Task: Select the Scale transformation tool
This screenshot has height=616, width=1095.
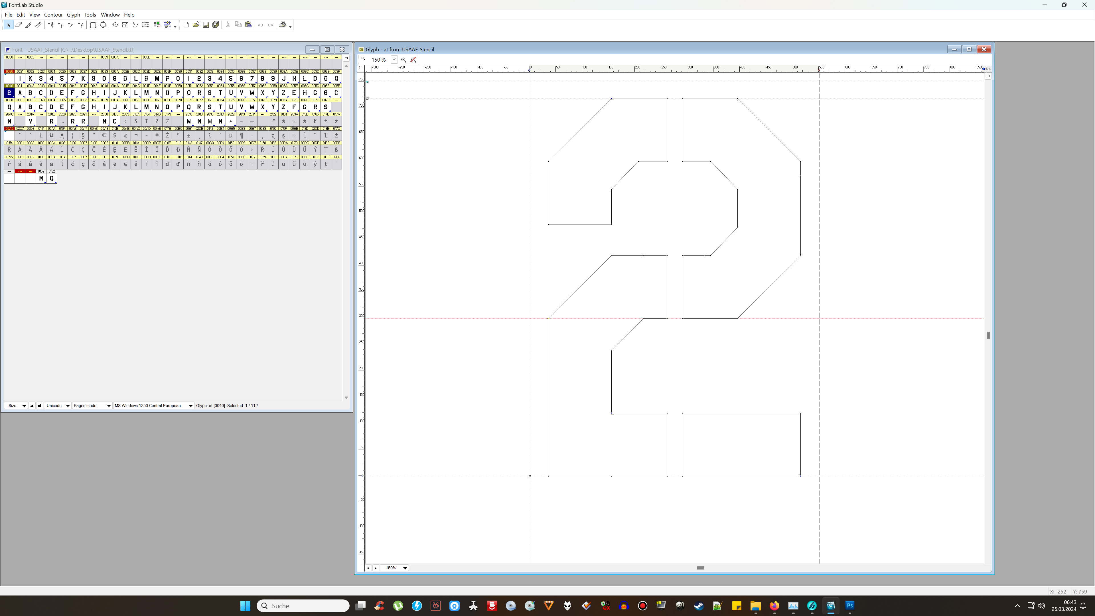Action: click(125, 25)
